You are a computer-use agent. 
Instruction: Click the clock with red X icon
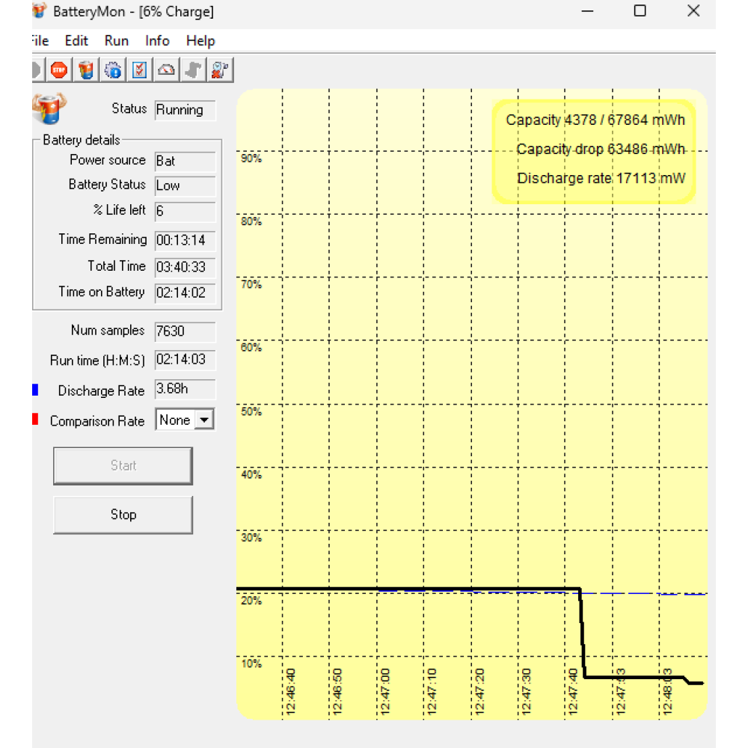click(x=220, y=70)
